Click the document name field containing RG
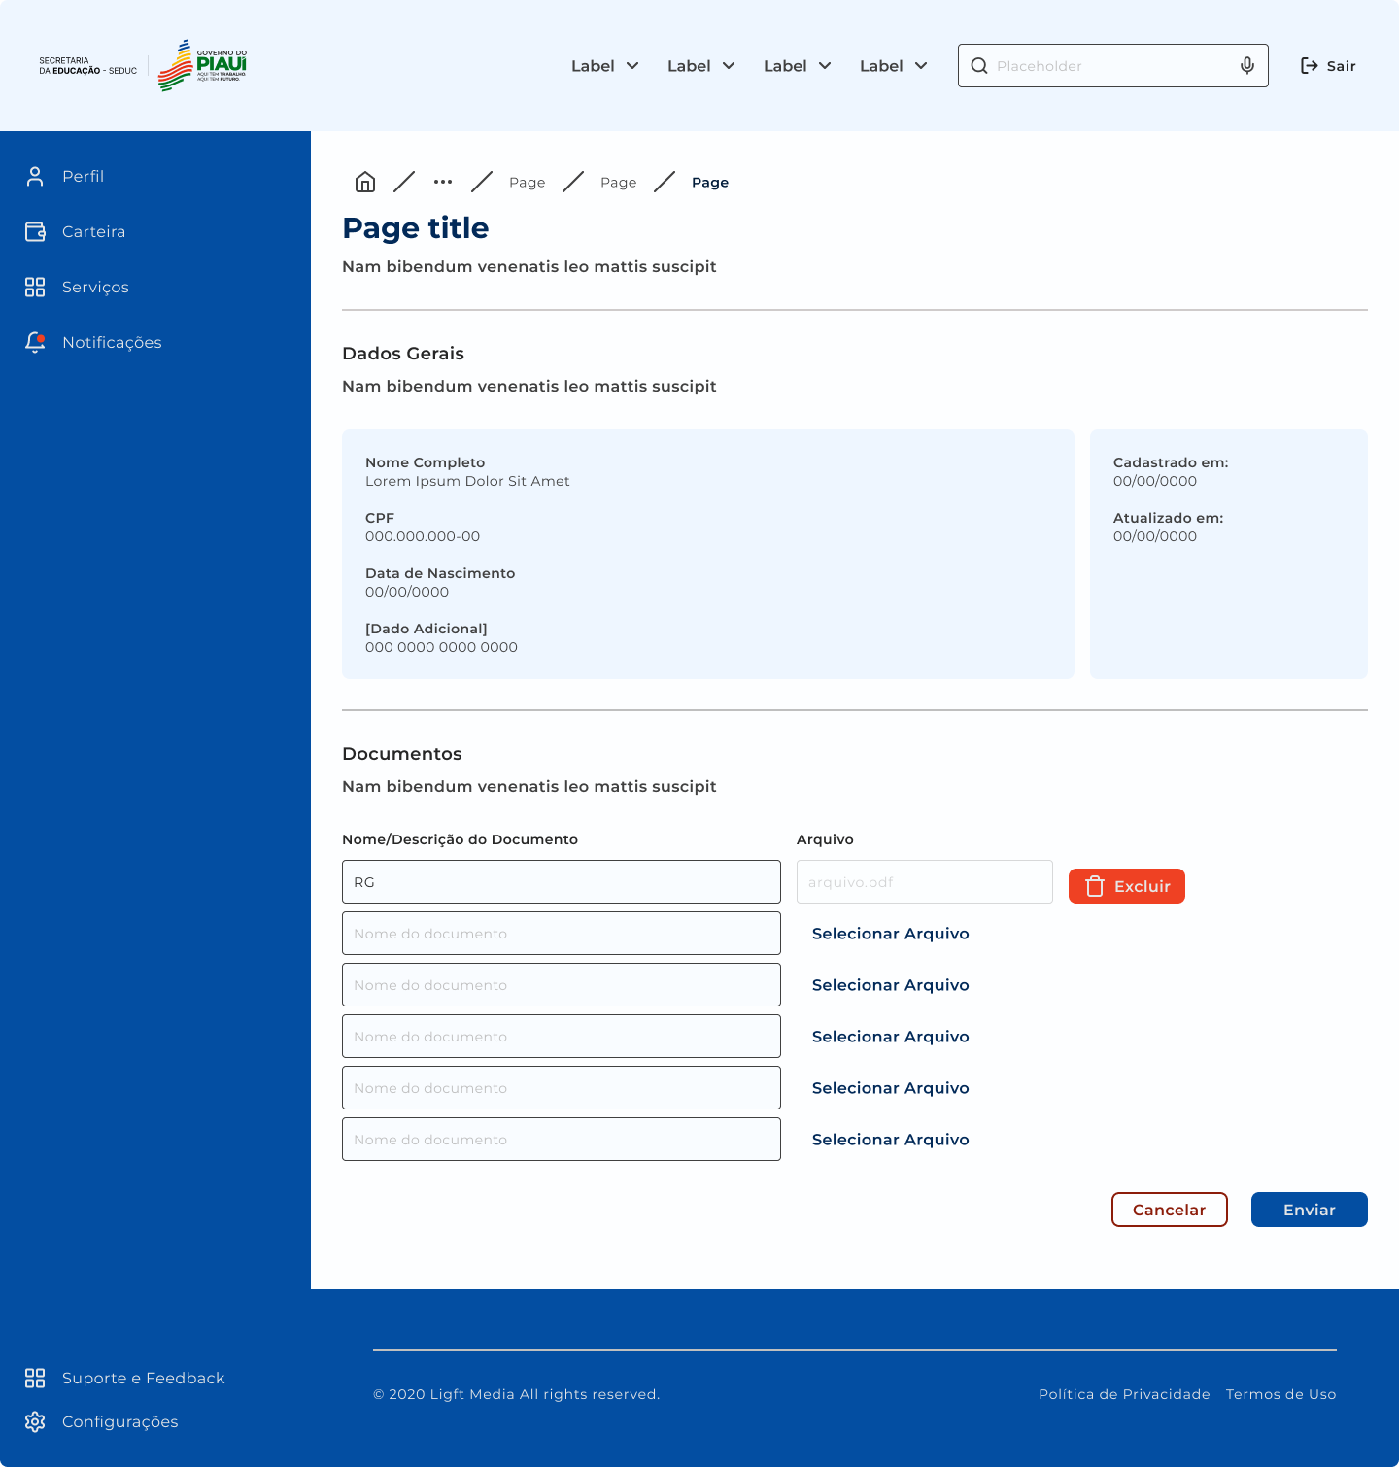Viewport: 1399px width, 1467px height. 561,882
